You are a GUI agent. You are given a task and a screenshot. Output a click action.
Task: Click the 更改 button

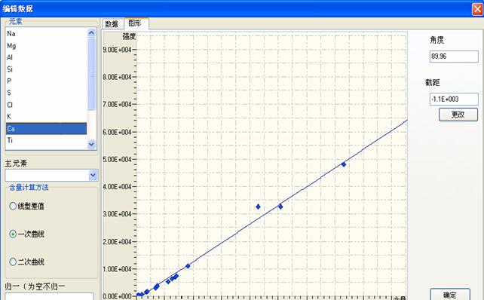pos(458,115)
